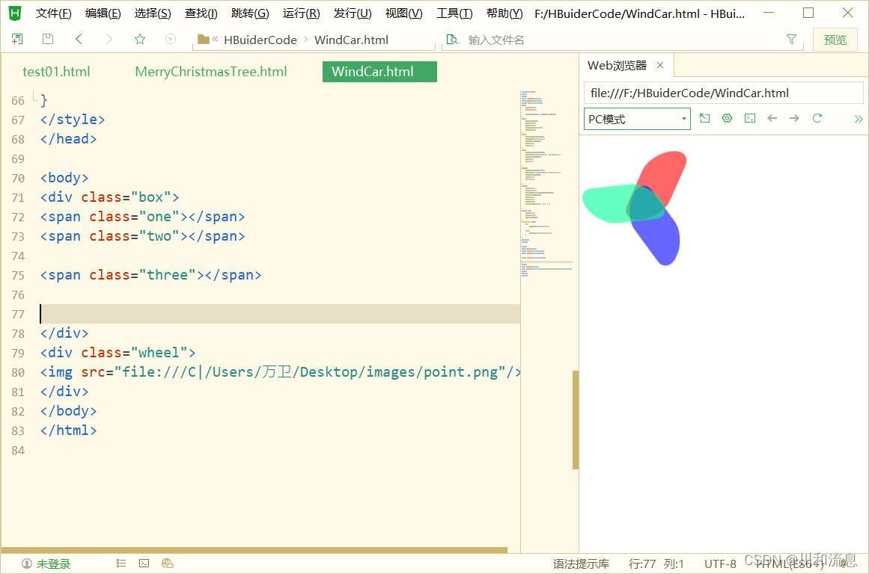Open the 编辑(E) menu
Image resolution: width=869 pixels, height=574 pixels.
[103, 13]
